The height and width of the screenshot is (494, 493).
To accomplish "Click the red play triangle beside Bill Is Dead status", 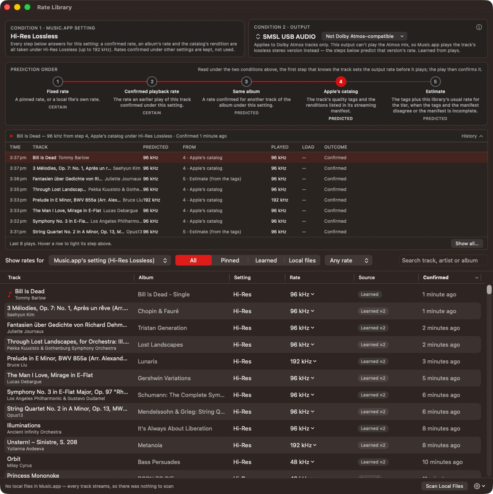I will [x=11, y=136].
